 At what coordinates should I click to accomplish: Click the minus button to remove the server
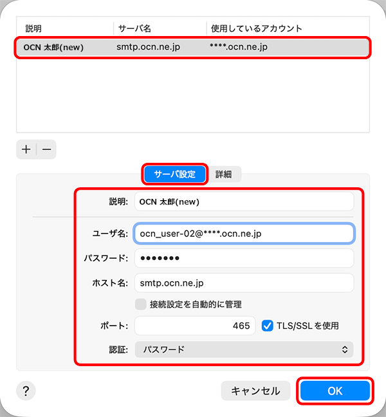[47, 149]
